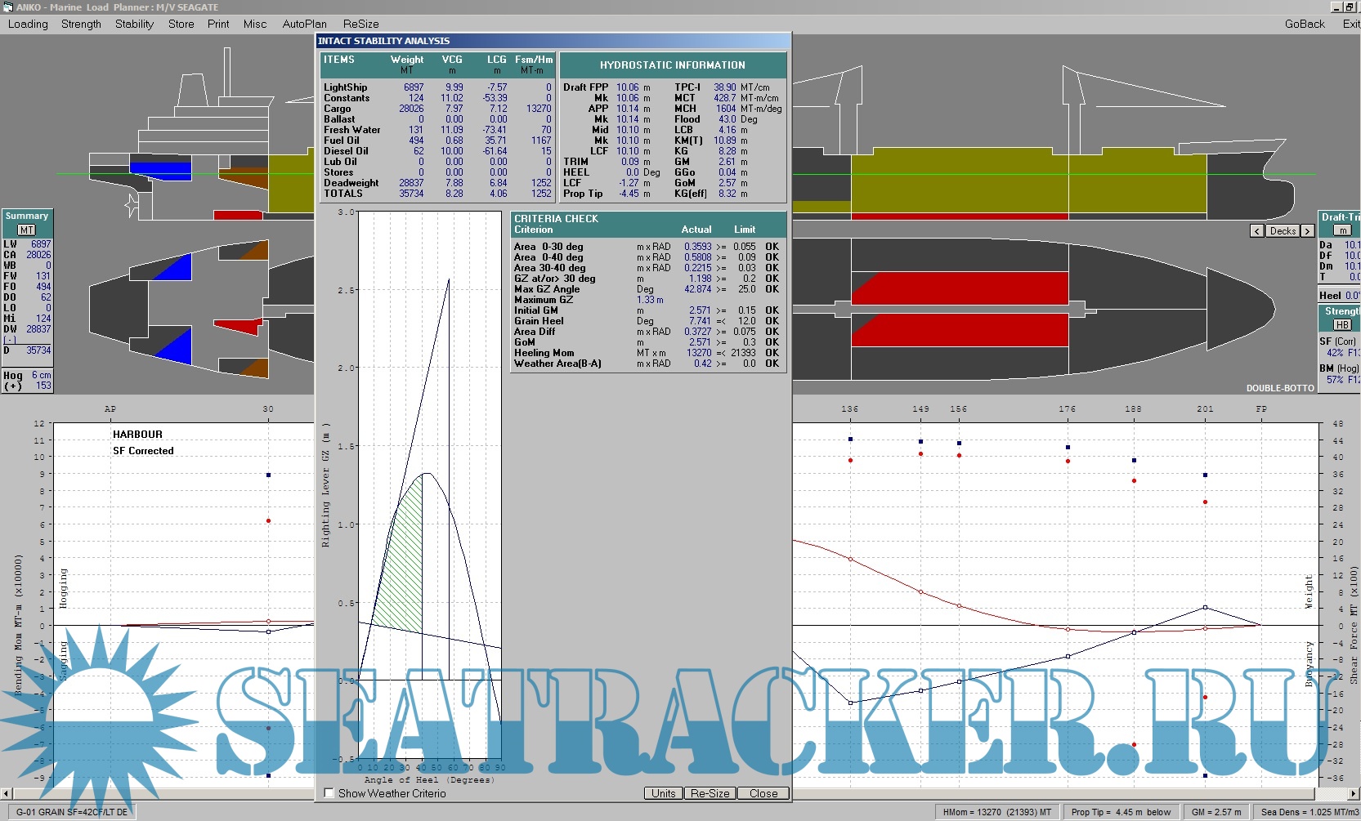Open the Loading menu

tap(28, 24)
